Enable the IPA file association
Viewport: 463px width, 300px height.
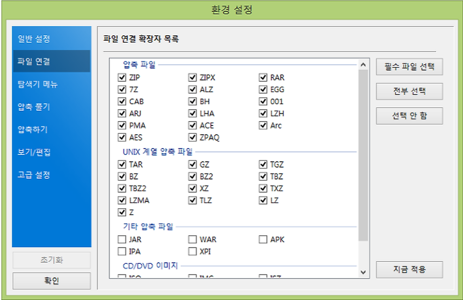click(121, 251)
